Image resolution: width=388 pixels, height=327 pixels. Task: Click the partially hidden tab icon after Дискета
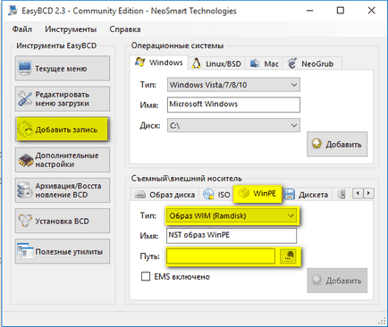[x=342, y=195]
